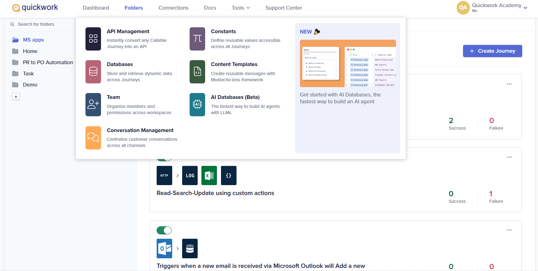Open the Team menu entry title

[x=113, y=97]
